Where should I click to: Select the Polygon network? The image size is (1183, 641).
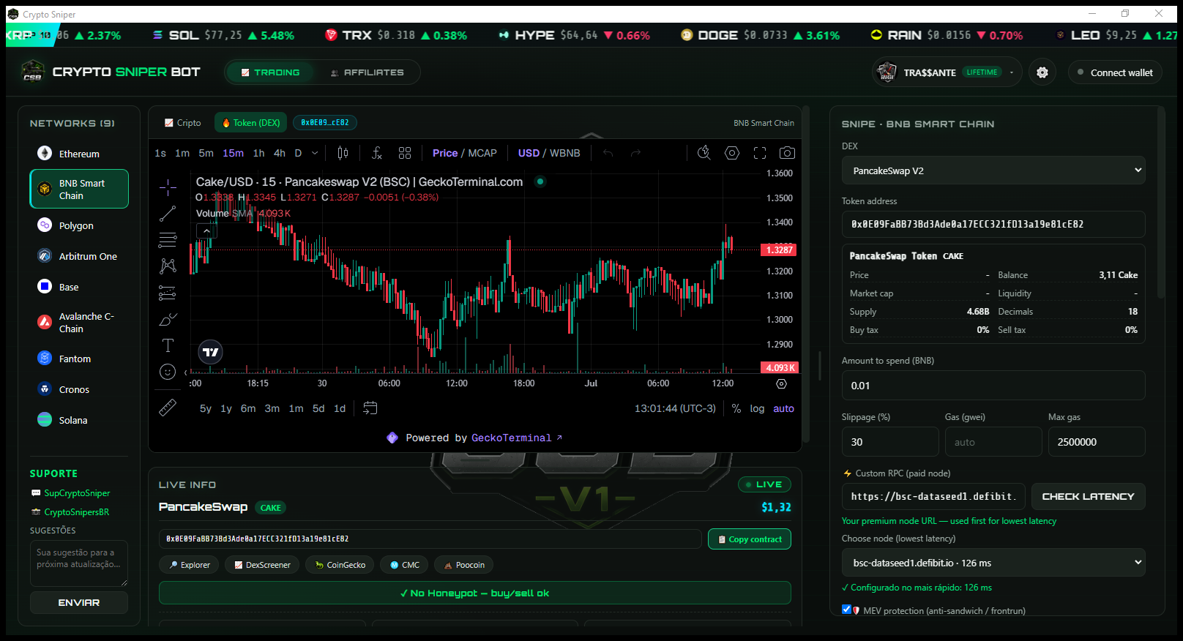pos(79,225)
